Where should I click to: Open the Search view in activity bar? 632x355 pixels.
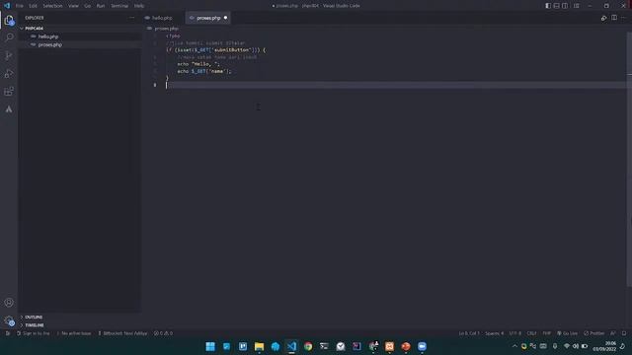tap(9, 37)
